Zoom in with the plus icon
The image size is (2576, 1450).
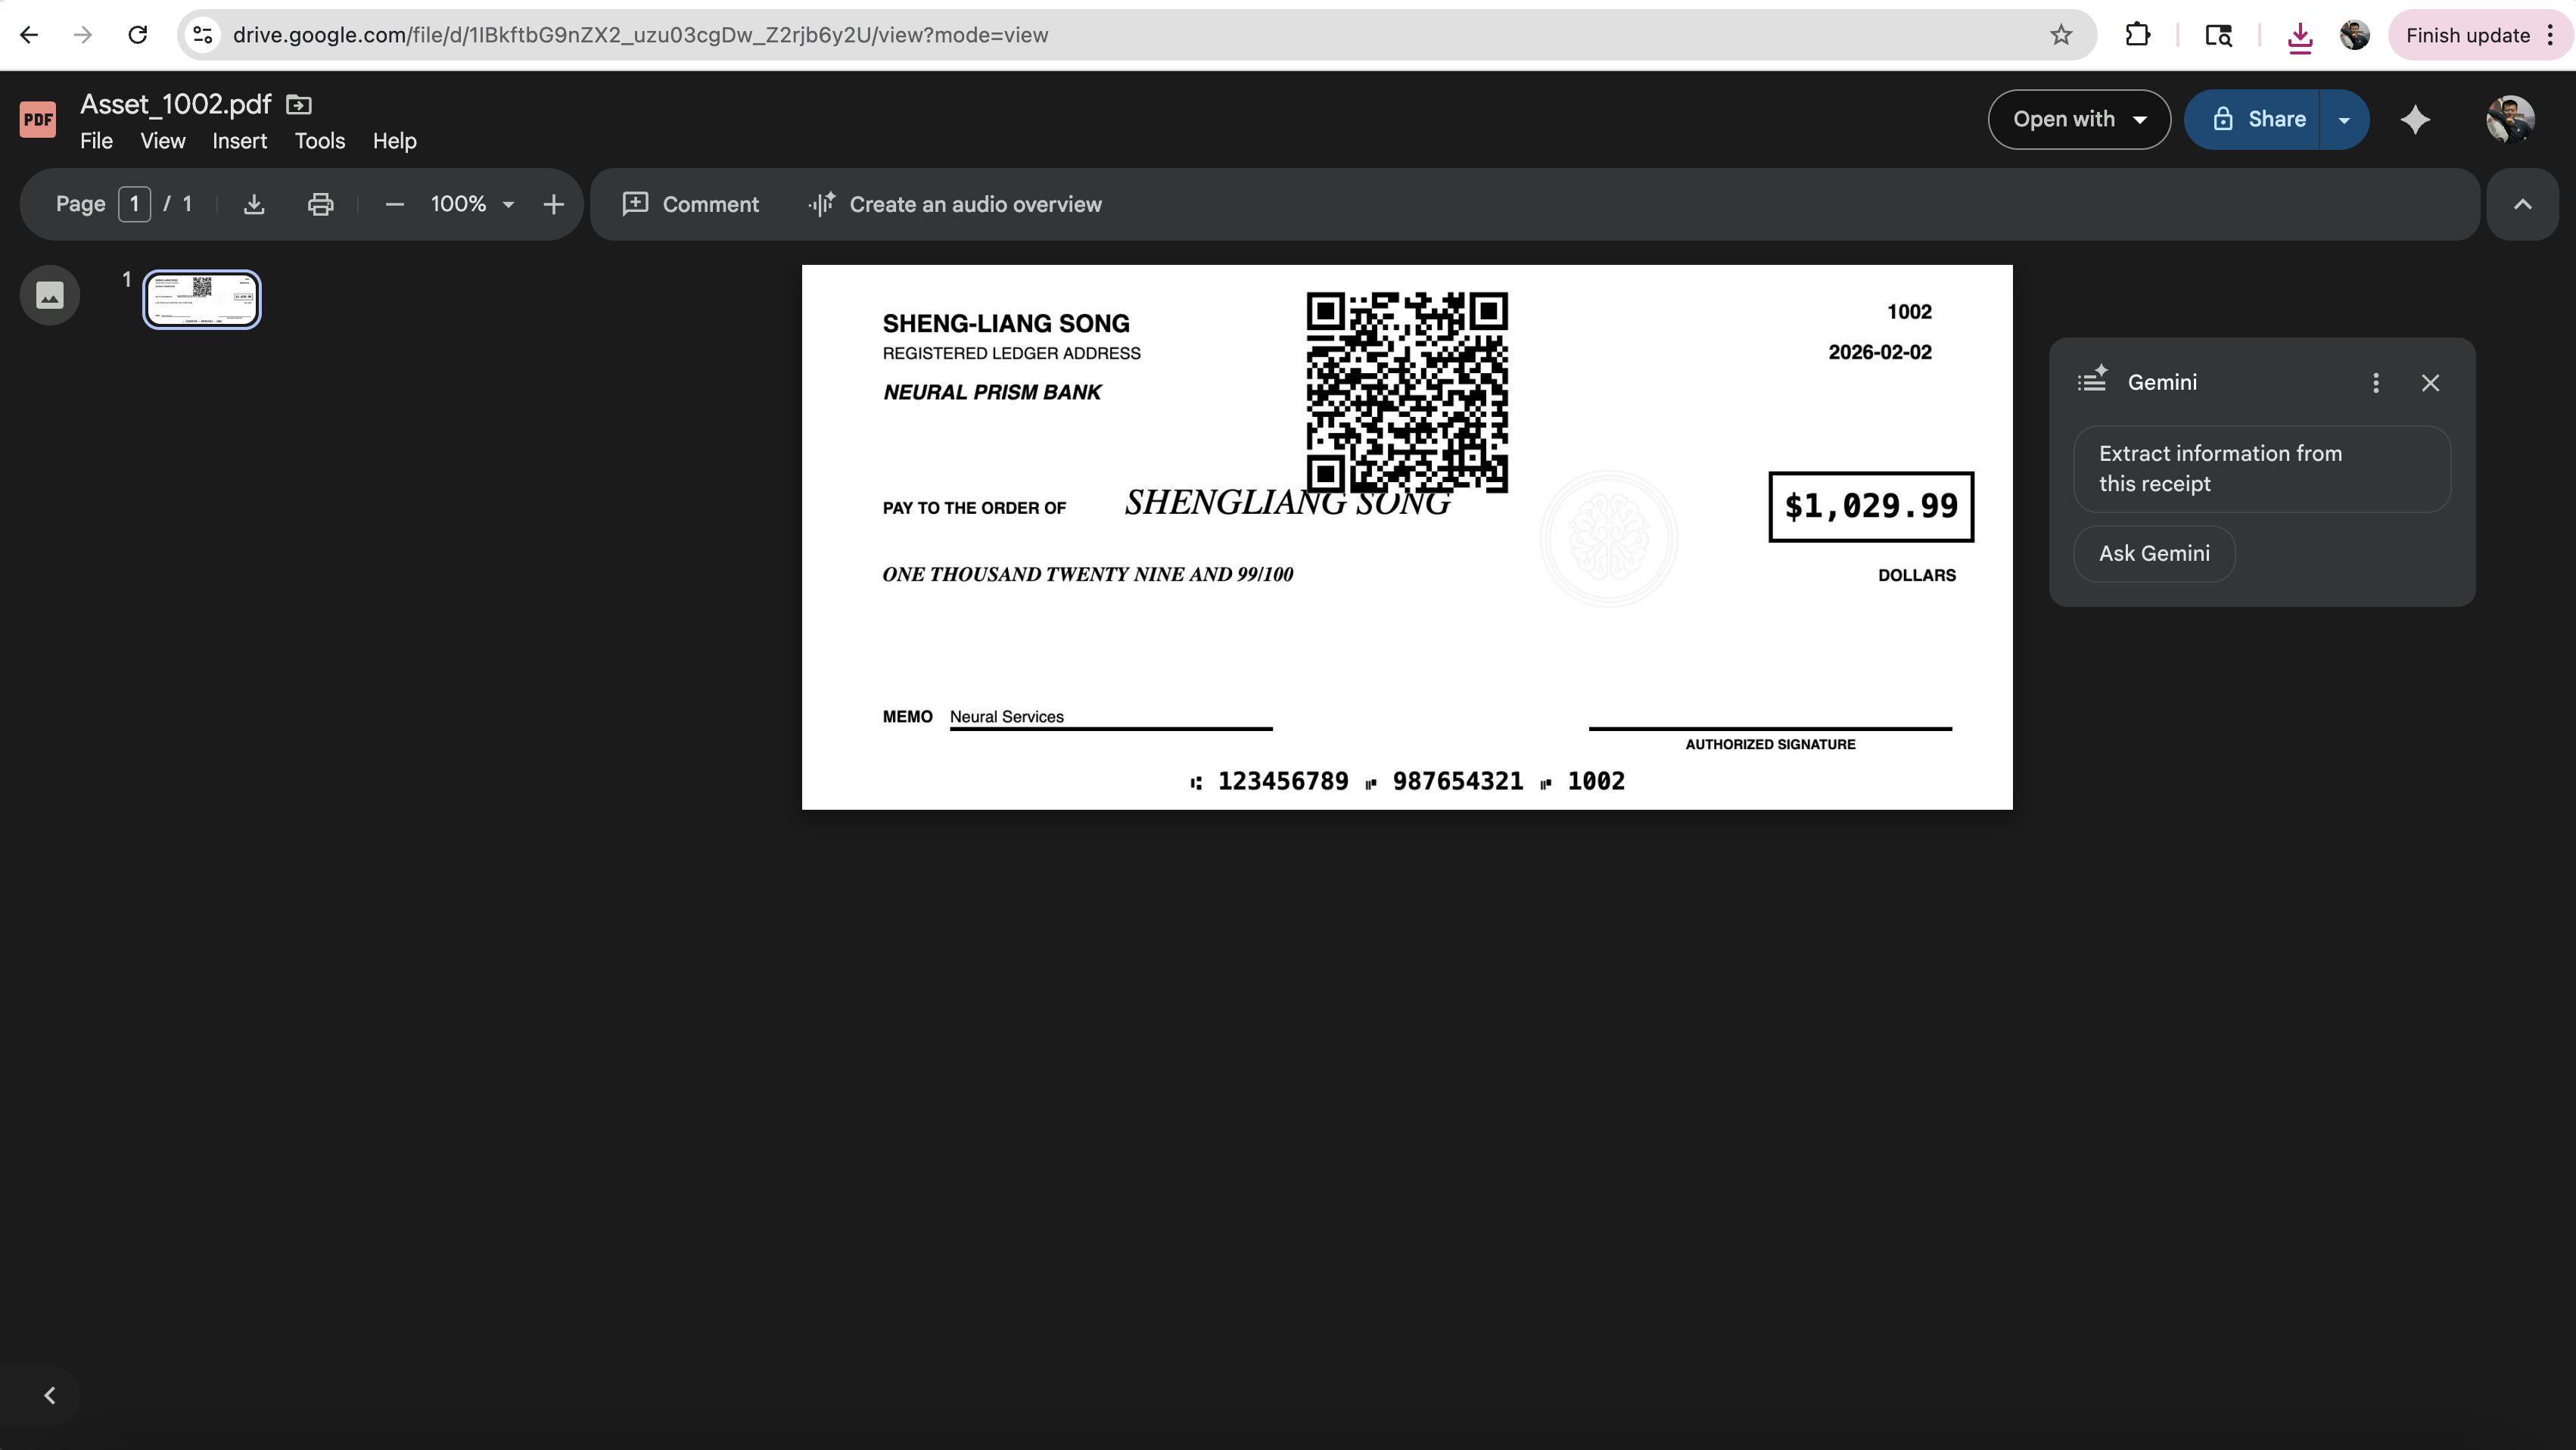tap(553, 204)
